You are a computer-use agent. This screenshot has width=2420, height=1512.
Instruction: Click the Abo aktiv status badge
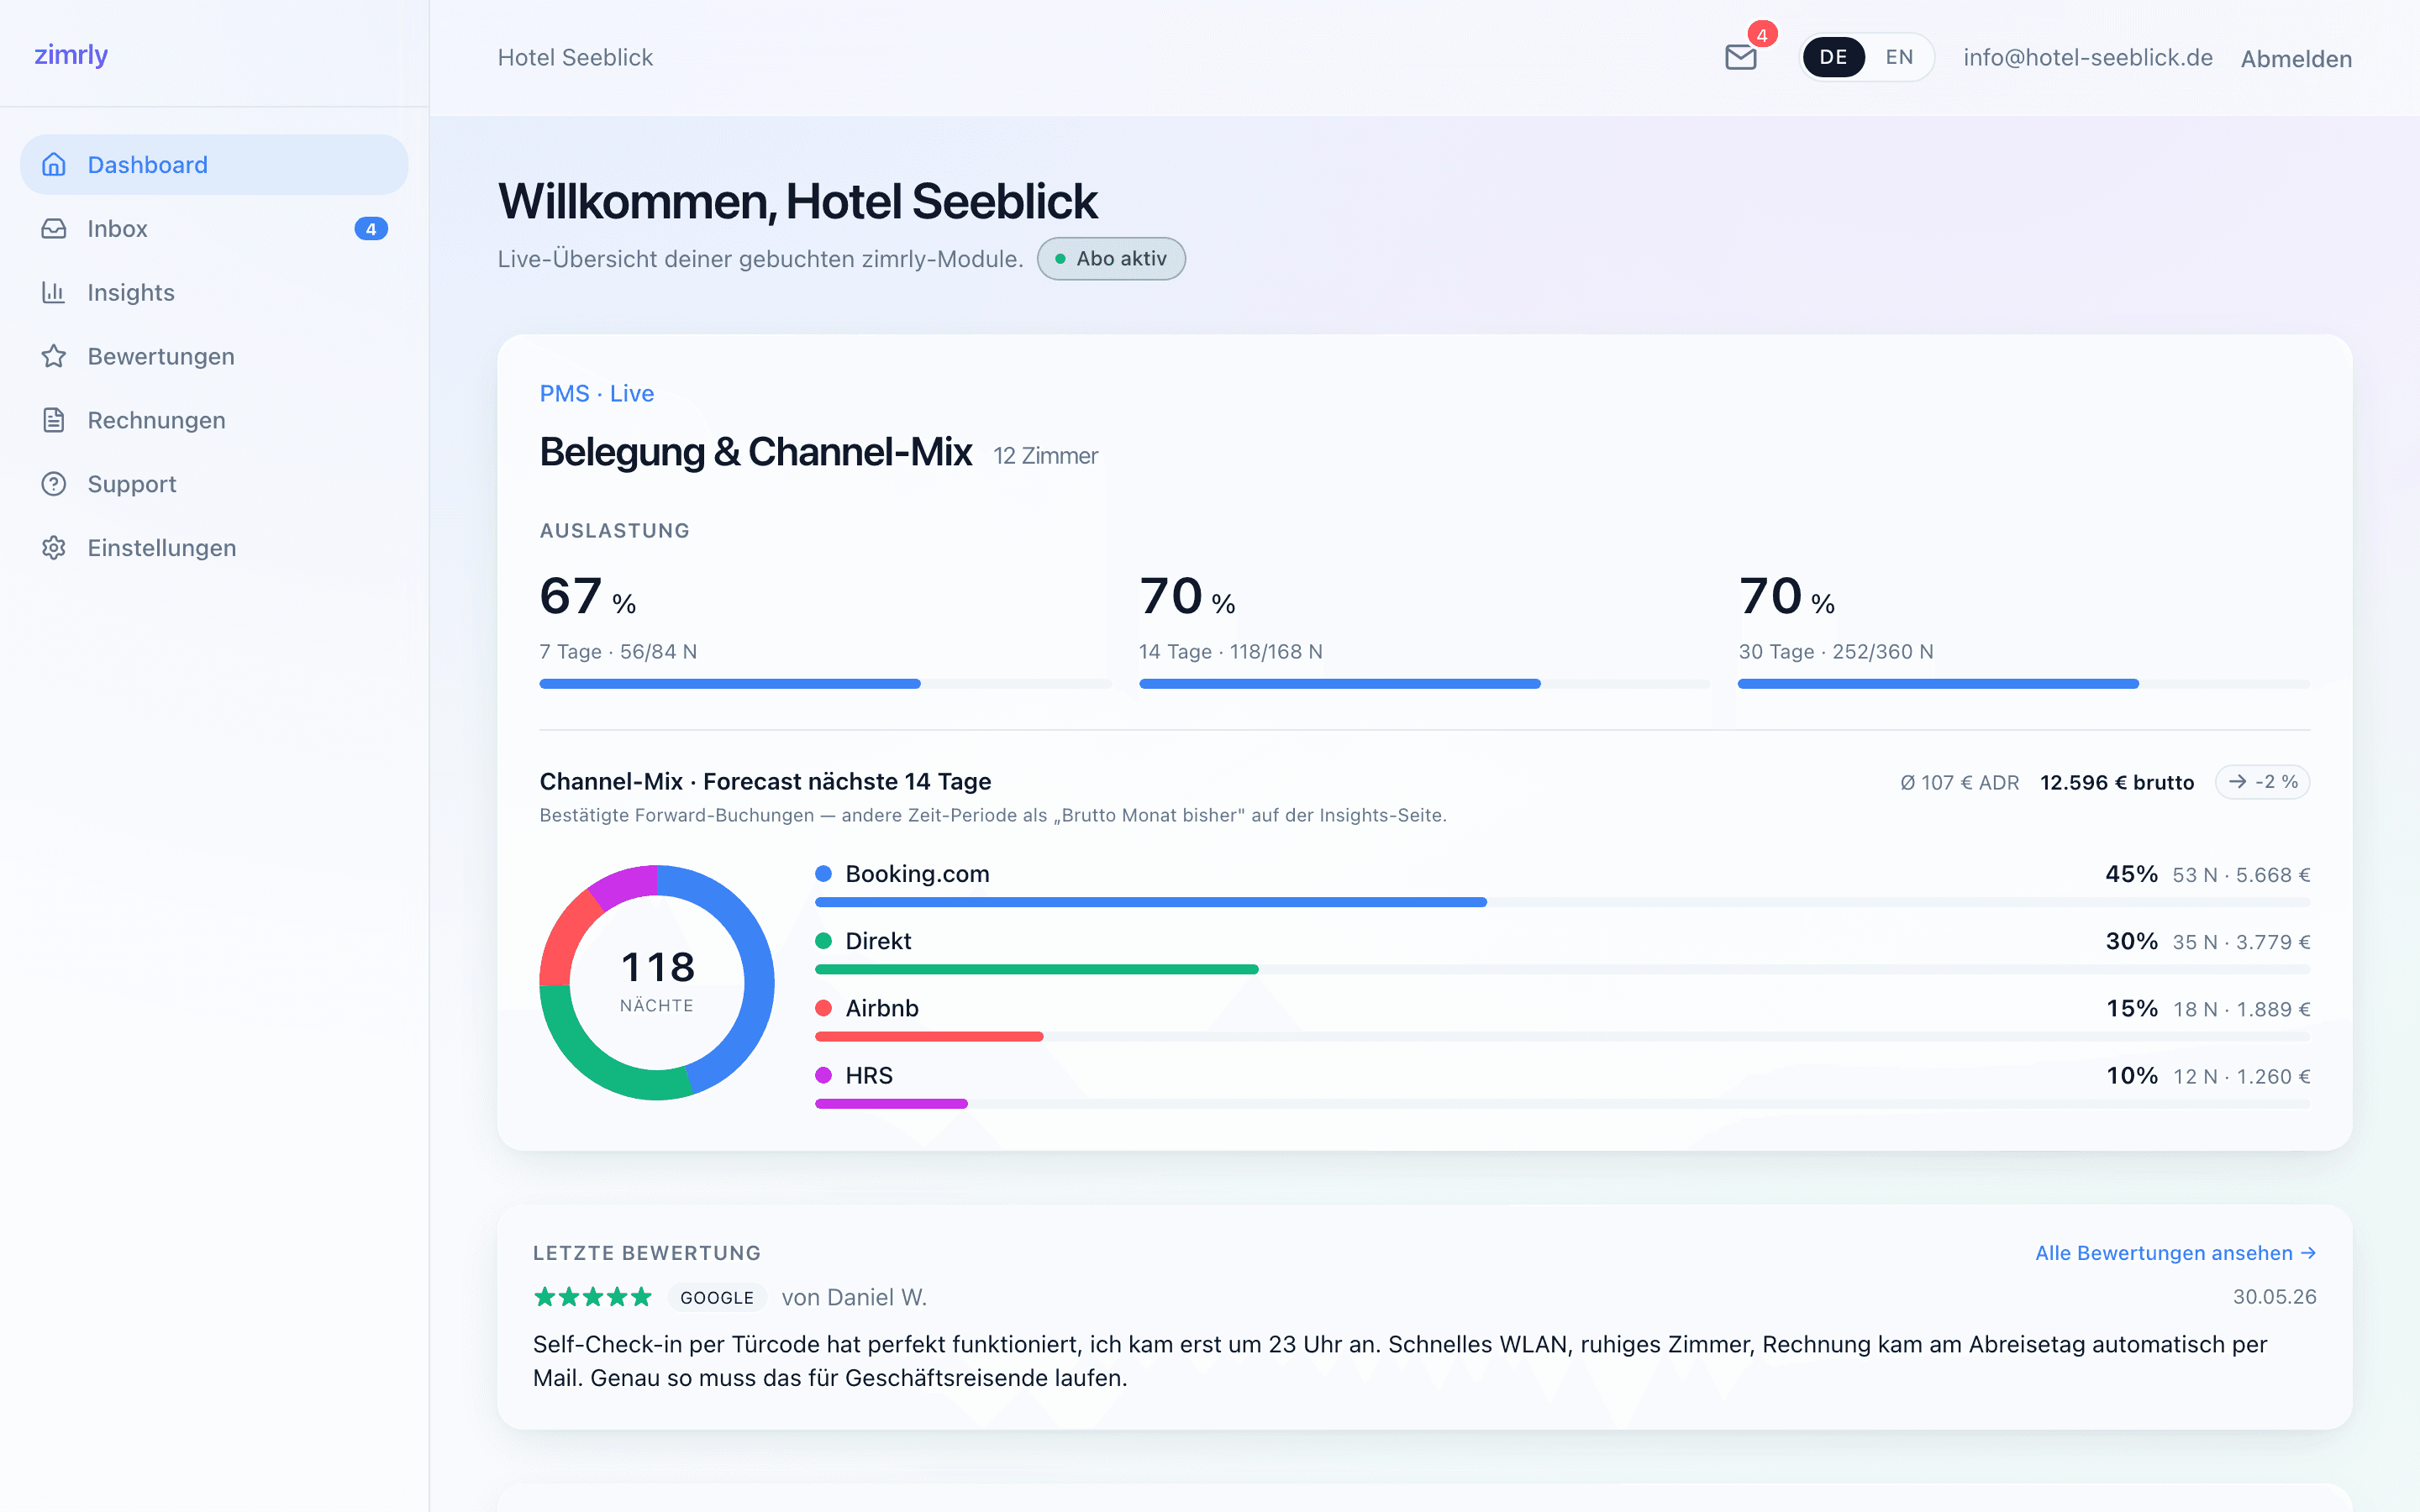(x=1111, y=259)
